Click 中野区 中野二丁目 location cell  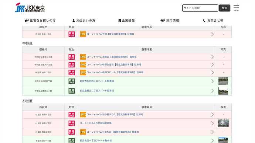43,73
